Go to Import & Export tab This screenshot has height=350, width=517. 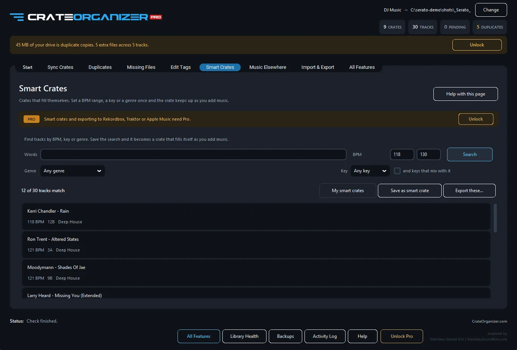point(318,67)
